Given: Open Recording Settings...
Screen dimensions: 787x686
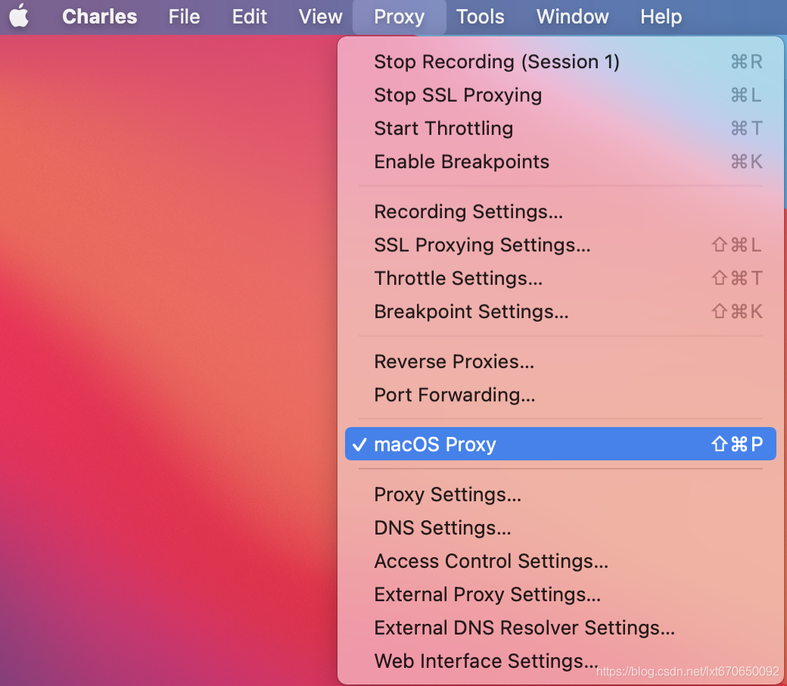Looking at the screenshot, I should click(561, 211).
